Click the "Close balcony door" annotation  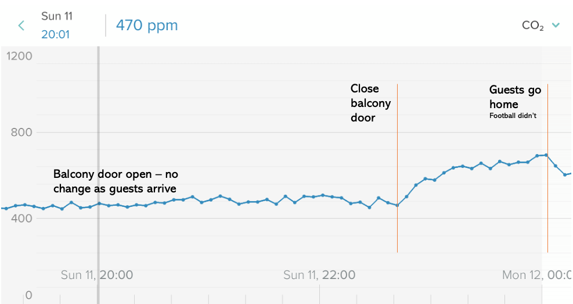370,103
